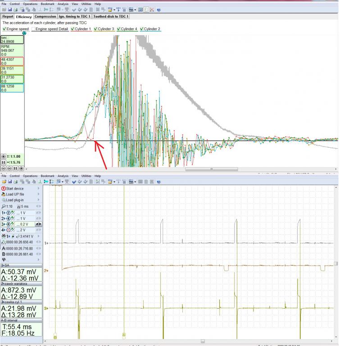
Task: Click the help icon in the top toolbar
Action: 159,9
